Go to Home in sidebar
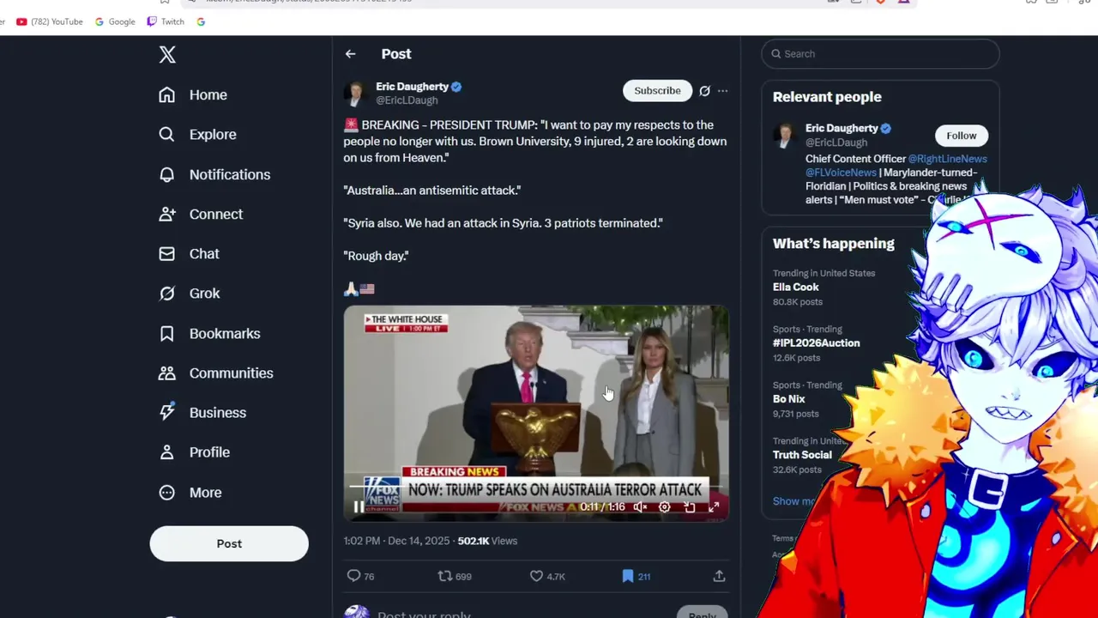The height and width of the screenshot is (618, 1098). pos(193,95)
